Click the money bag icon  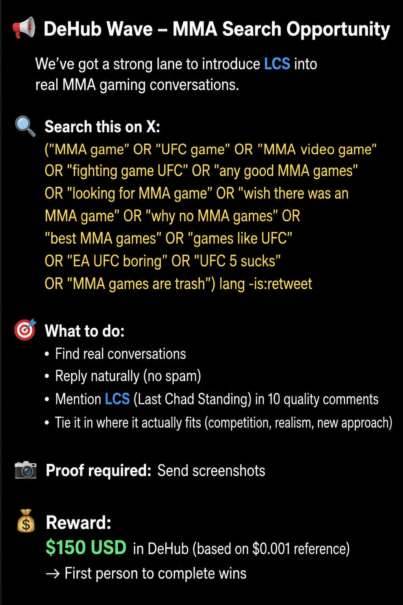pos(26,521)
